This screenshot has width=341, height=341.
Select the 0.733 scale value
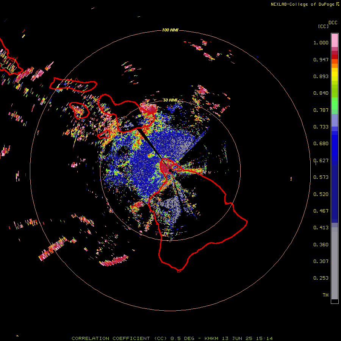[x=321, y=127]
